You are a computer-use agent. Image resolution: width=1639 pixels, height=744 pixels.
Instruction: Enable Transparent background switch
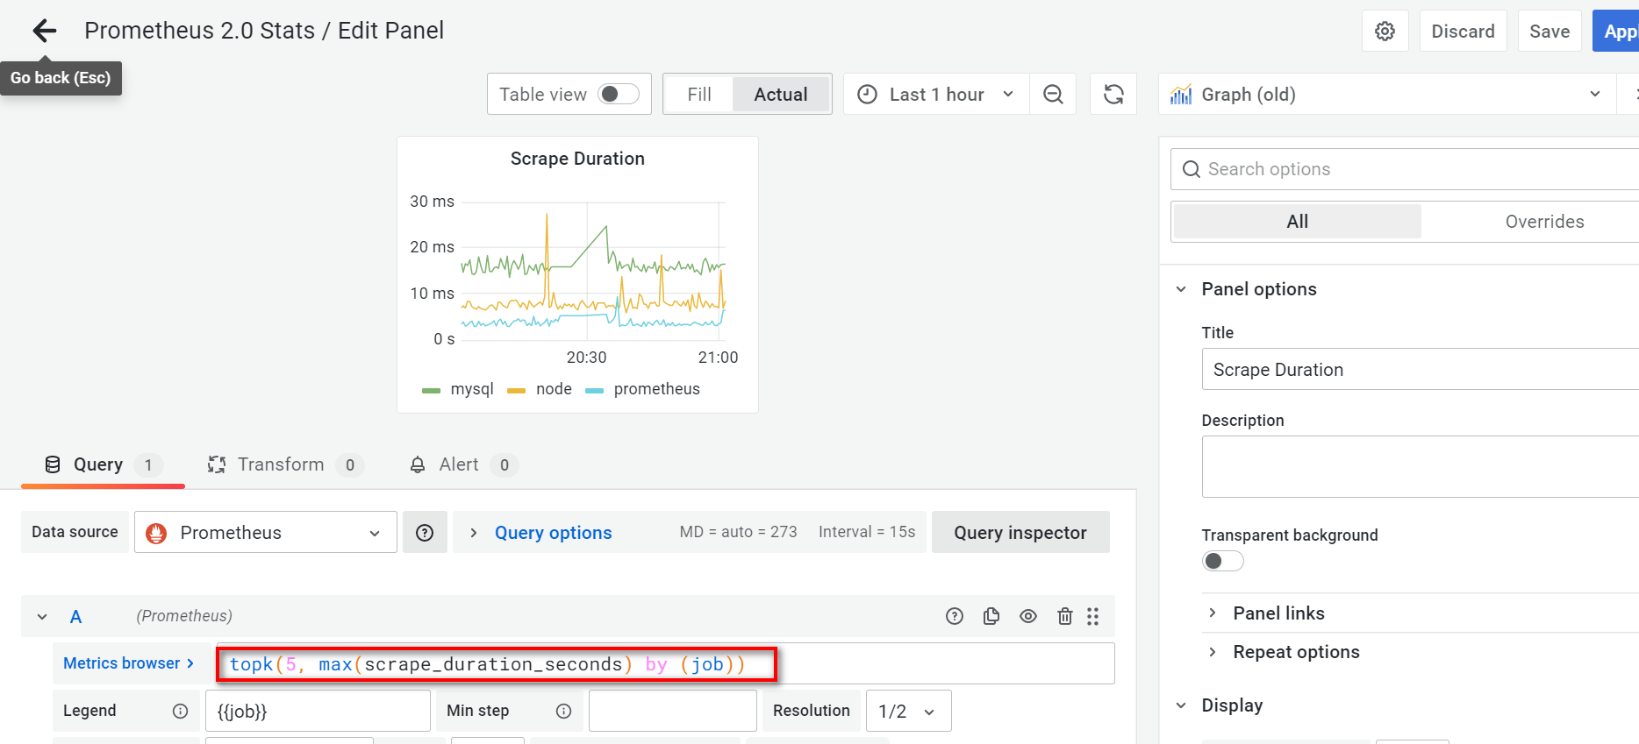(1222, 561)
